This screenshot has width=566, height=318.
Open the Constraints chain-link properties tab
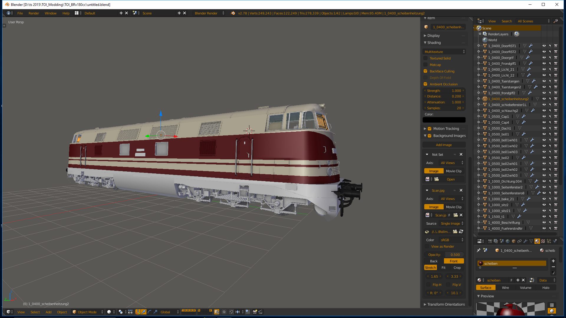pyautogui.click(x=519, y=241)
